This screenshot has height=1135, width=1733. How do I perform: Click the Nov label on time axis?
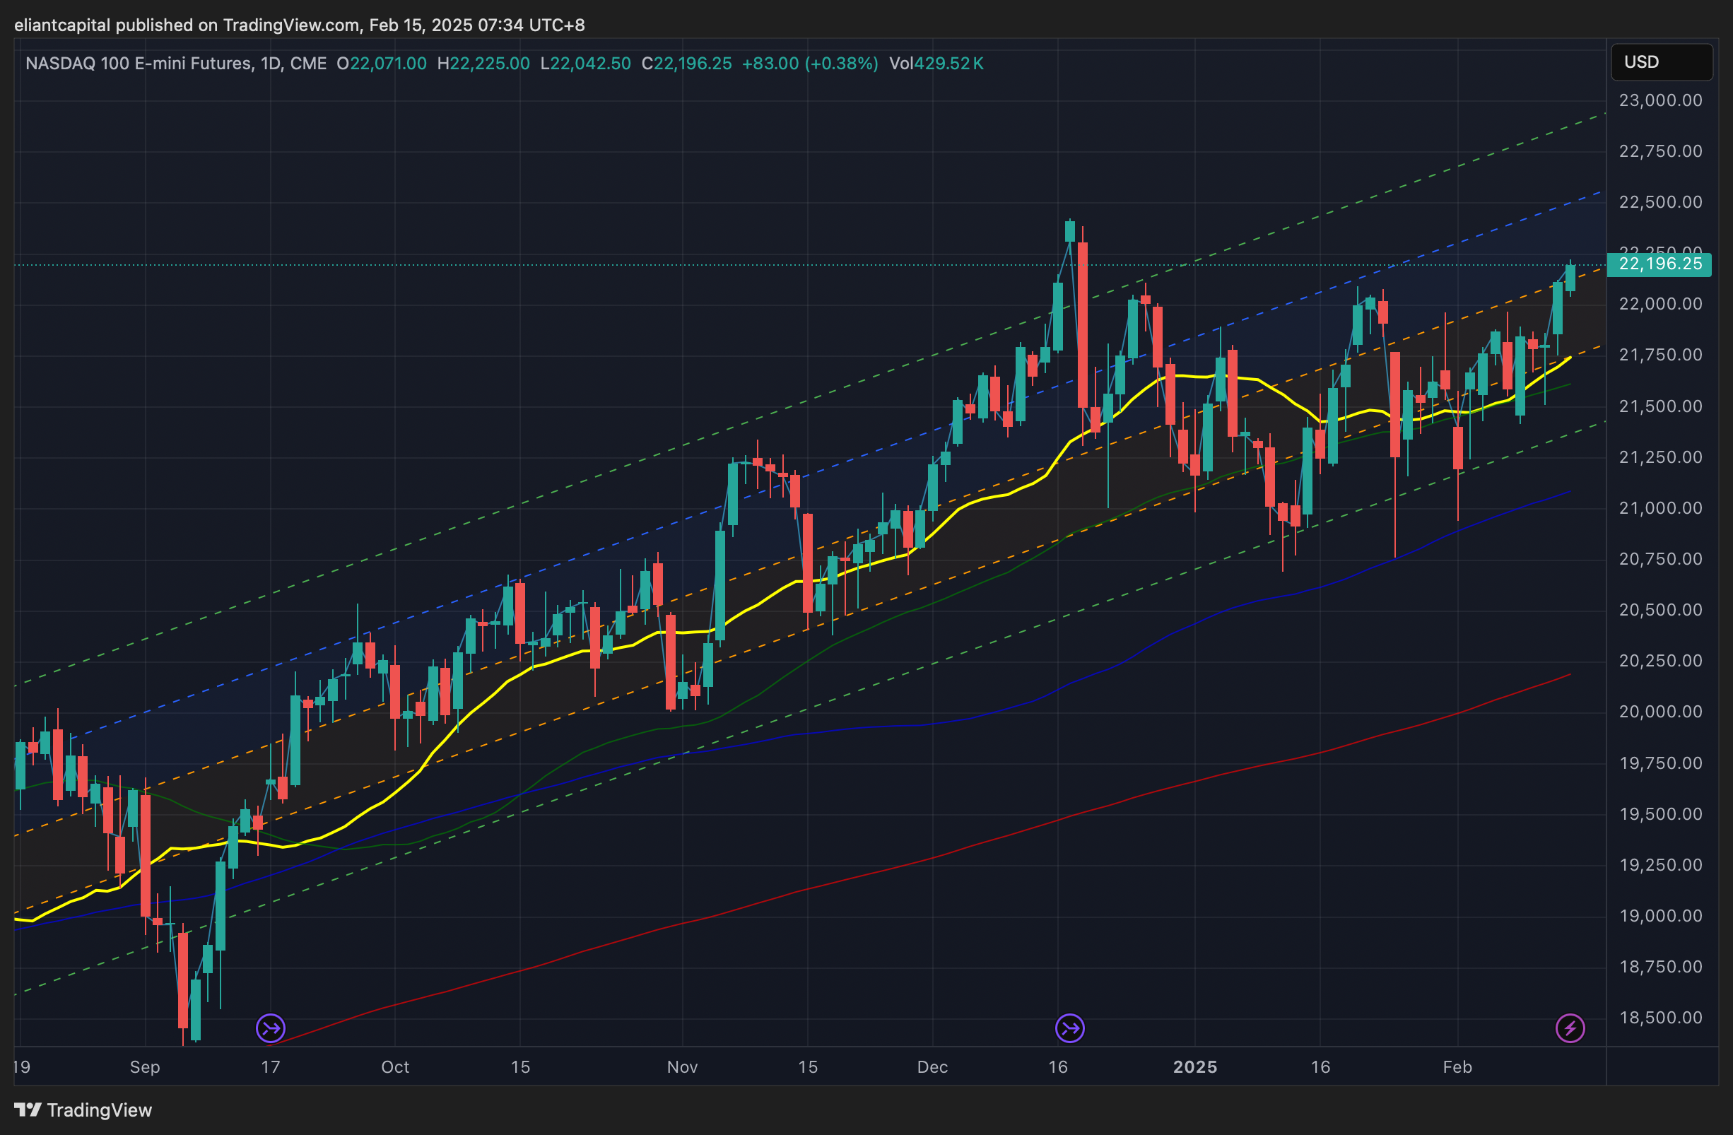(682, 1066)
